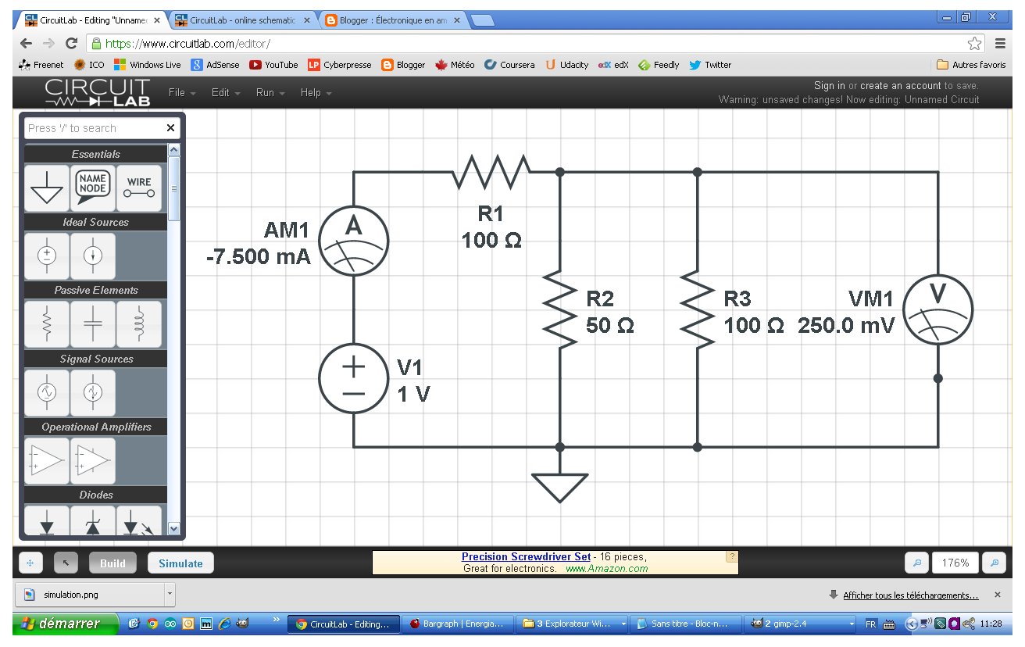This screenshot has height=647, width=1025.
Task: Activate the arrow pointer tool
Action: point(66,563)
